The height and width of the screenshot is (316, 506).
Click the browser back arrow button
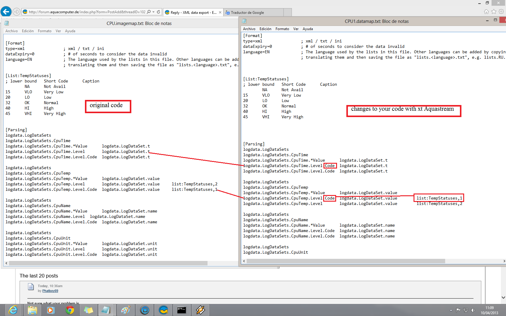tap(6, 12)
